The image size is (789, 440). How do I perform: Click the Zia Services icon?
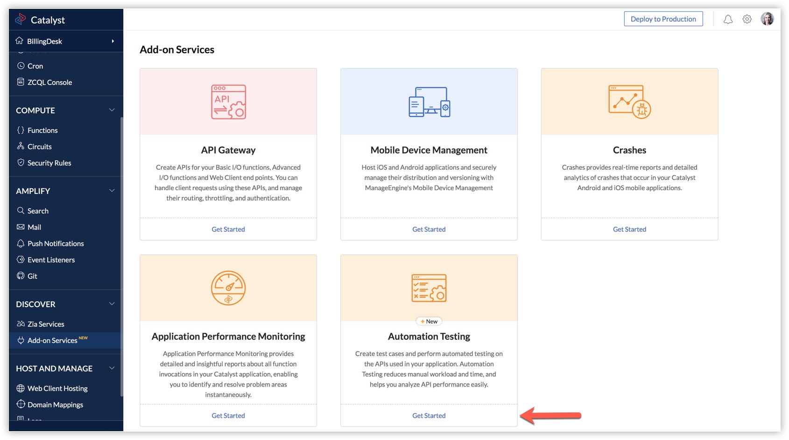click(21, 324)
